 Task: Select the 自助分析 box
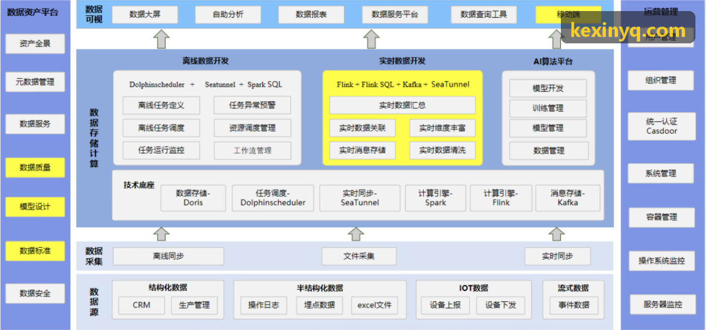point(228,15)
